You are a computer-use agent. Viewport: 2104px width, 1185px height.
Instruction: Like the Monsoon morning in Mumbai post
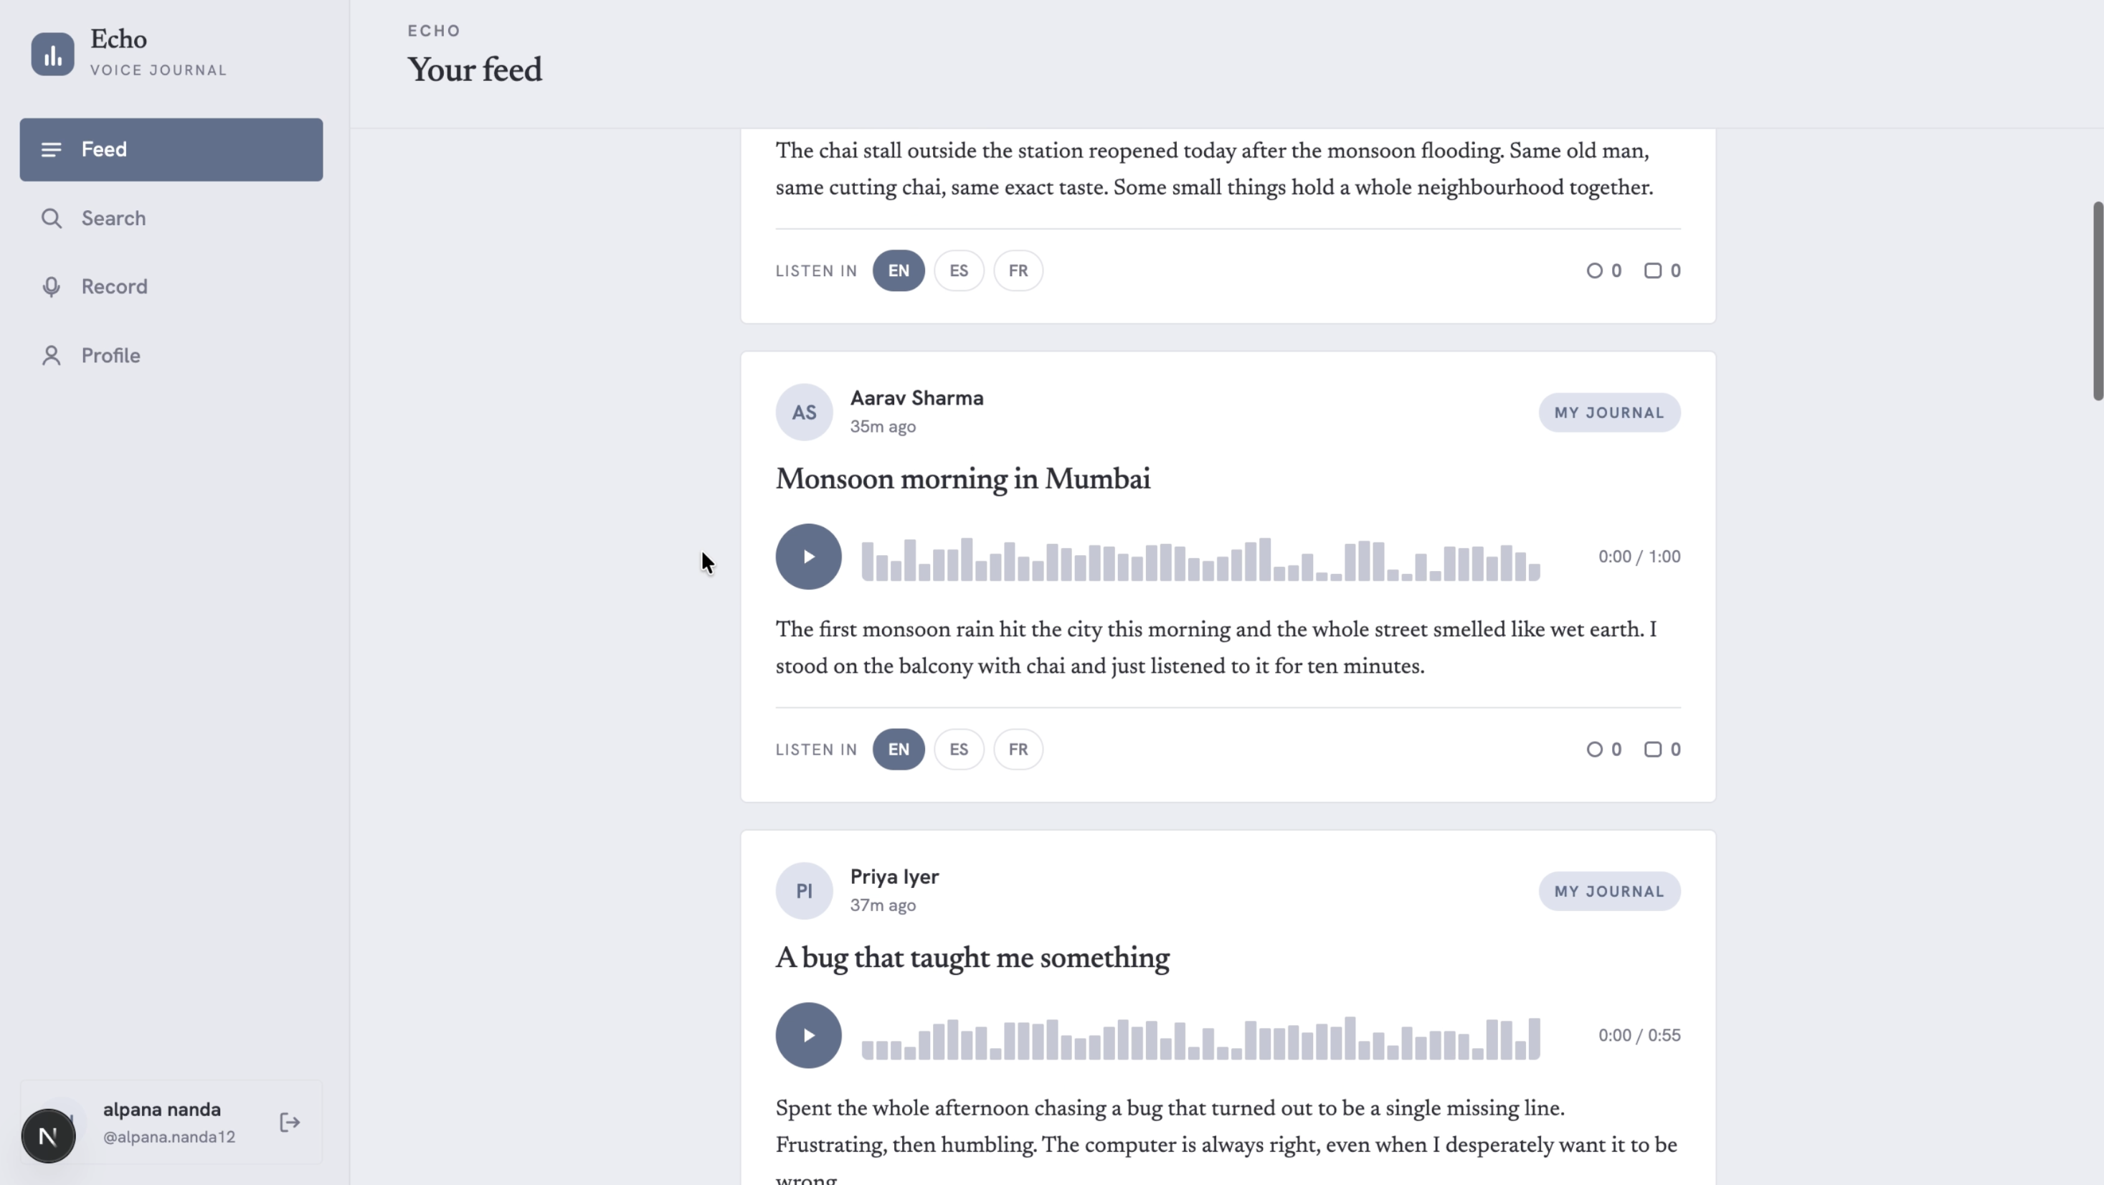pos(1603,750)
